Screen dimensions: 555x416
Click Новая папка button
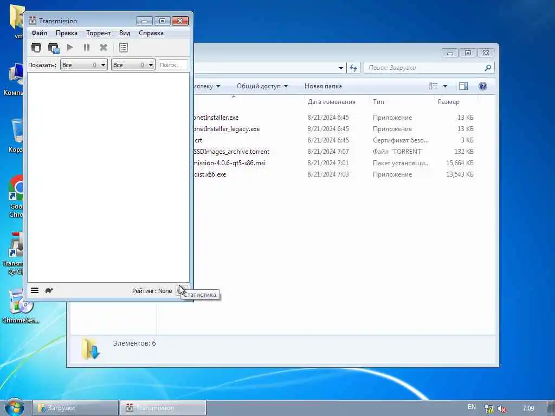[x=323, y=86]
